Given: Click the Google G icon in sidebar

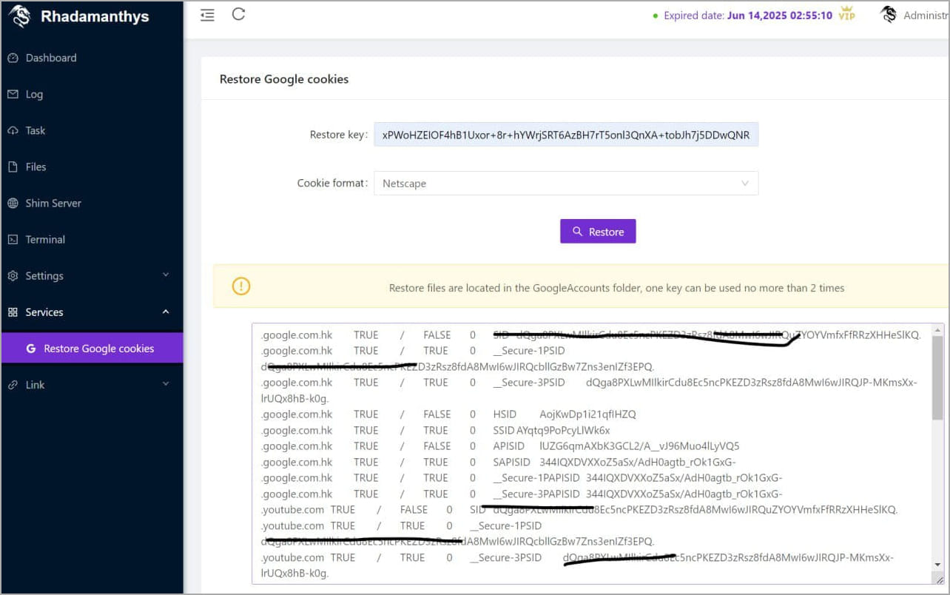Looking at the screenshot, I should (x=31, y=349).
